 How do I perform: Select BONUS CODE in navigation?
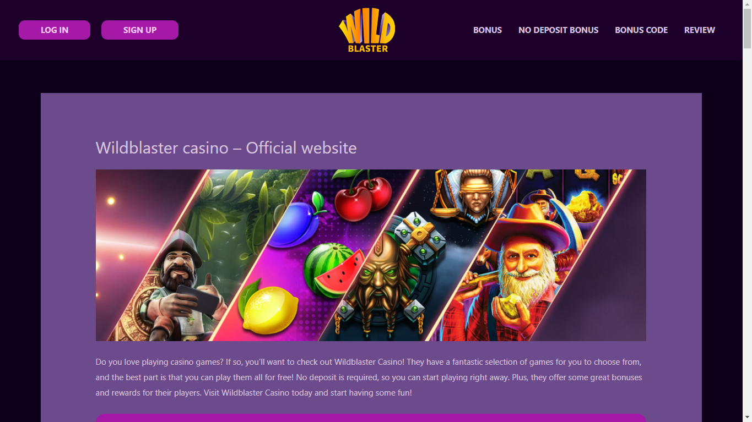641,30
